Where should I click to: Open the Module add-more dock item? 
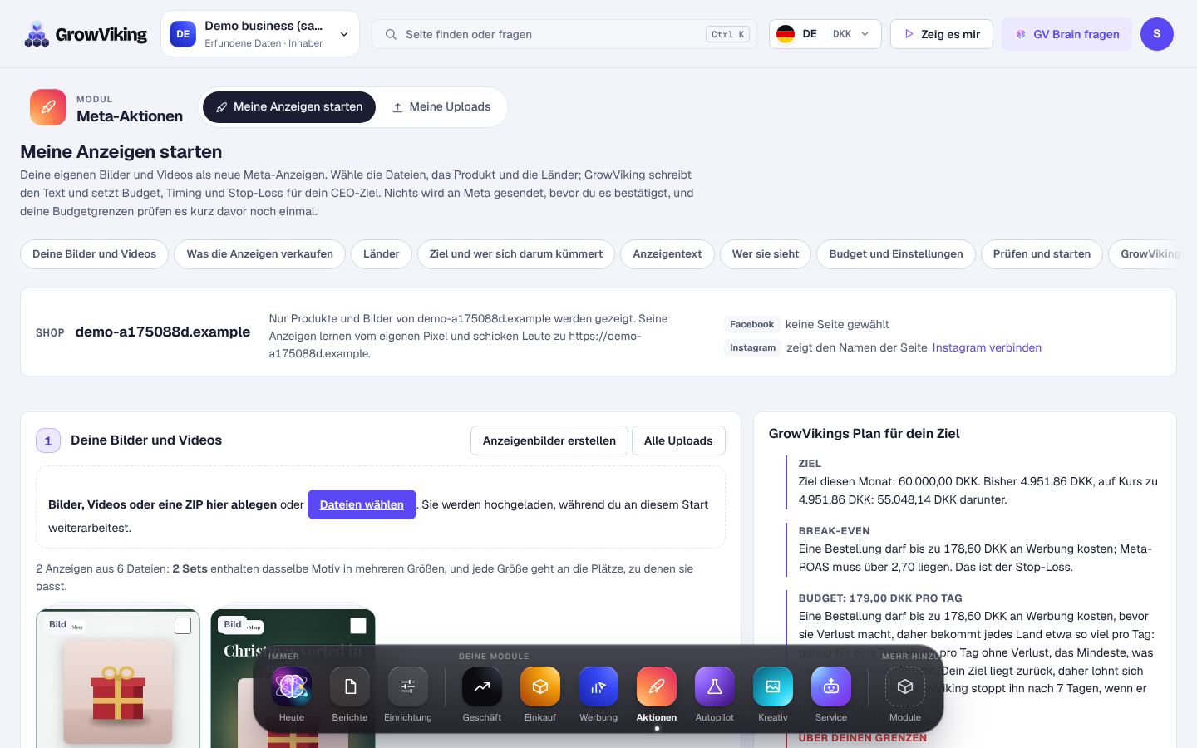(905, 686)
